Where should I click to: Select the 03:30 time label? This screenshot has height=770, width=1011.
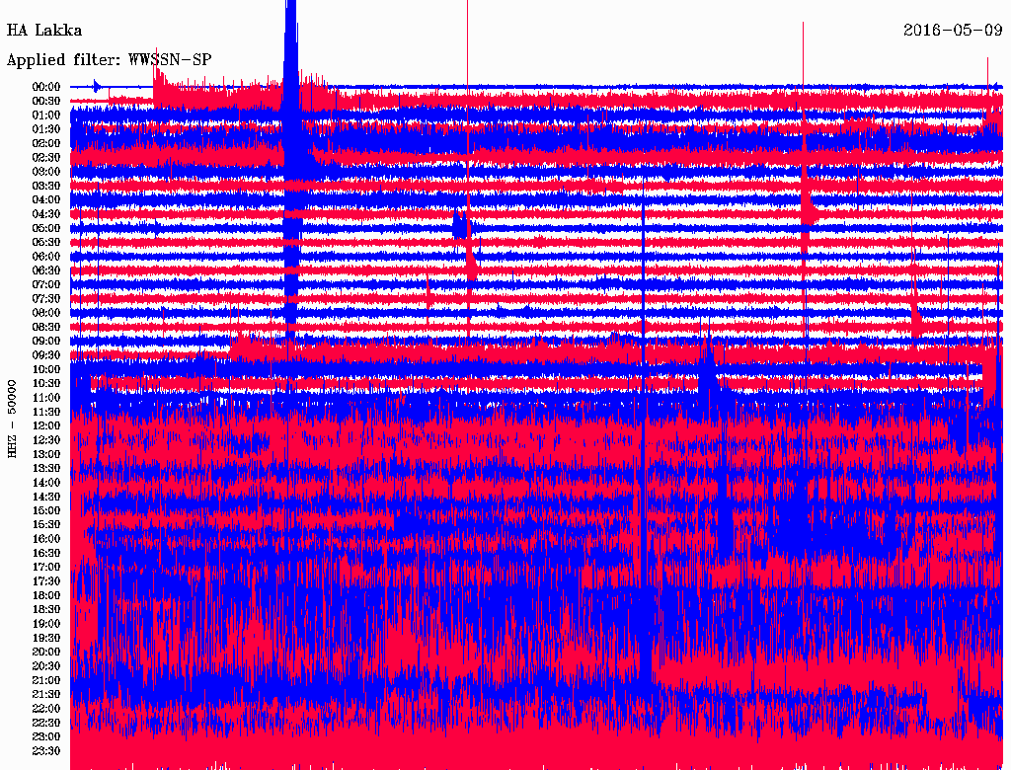[46, 186]
